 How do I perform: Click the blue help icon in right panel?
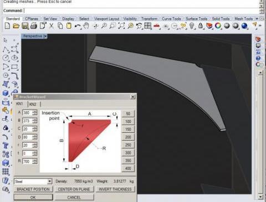tap(258, 58)
